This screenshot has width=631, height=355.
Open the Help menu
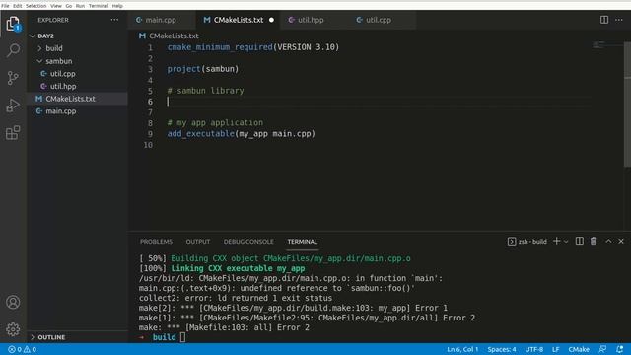click(117, 6)
